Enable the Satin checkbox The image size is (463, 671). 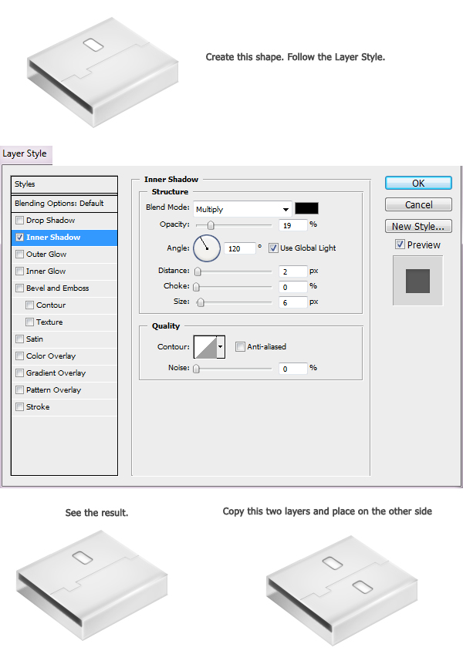(19, 339)
